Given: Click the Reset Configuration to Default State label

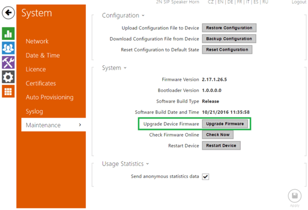Looking at the screenshot, I should pyautogui.click(x=160, y=50).
